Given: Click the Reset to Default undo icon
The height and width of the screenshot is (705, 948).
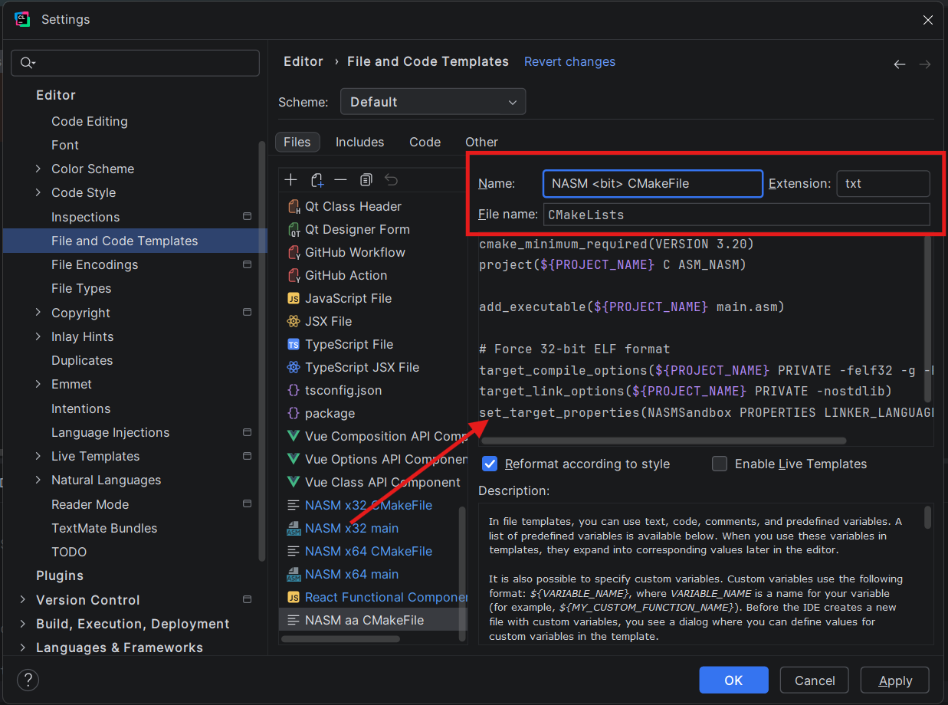Looking at the screenshot, I should pos(391,180).
